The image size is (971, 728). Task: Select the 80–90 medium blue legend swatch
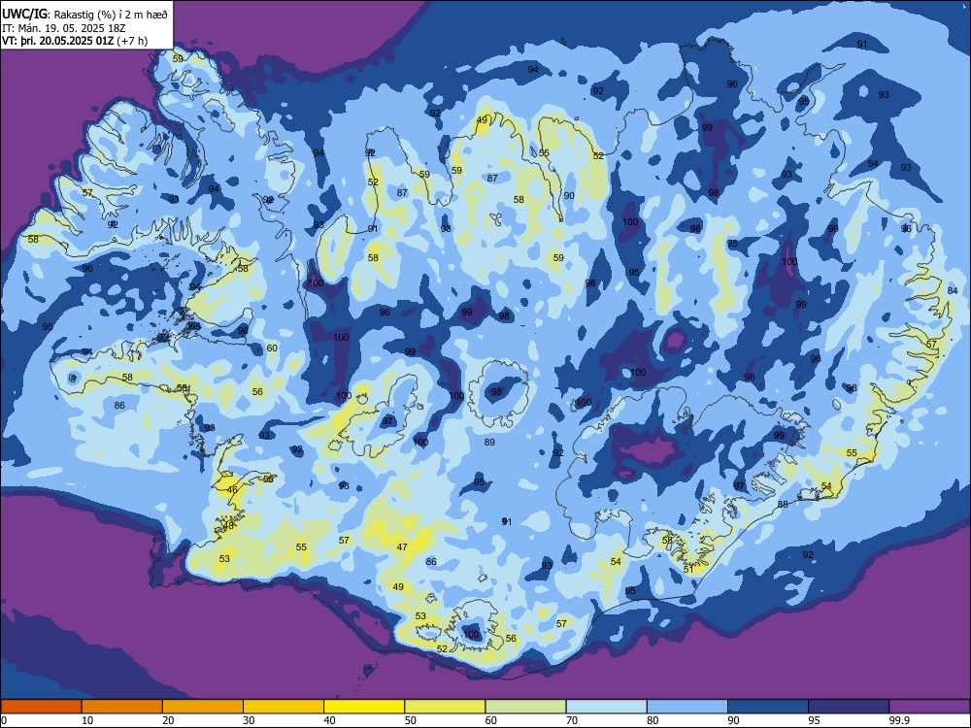[687, 707]
